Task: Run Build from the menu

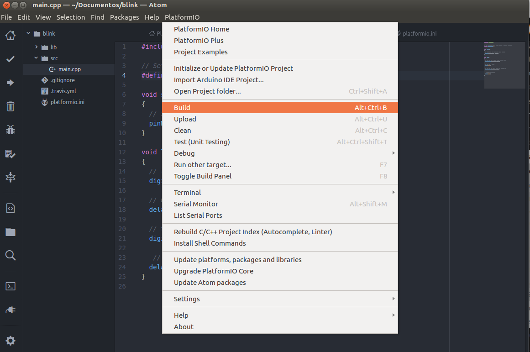Action: point(280,108)
